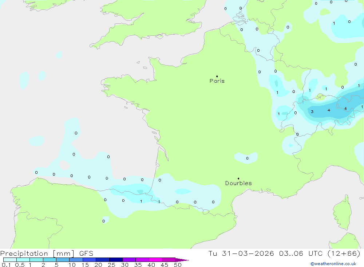Click the GFS model label
364x267 pixels.
(86, 254)
